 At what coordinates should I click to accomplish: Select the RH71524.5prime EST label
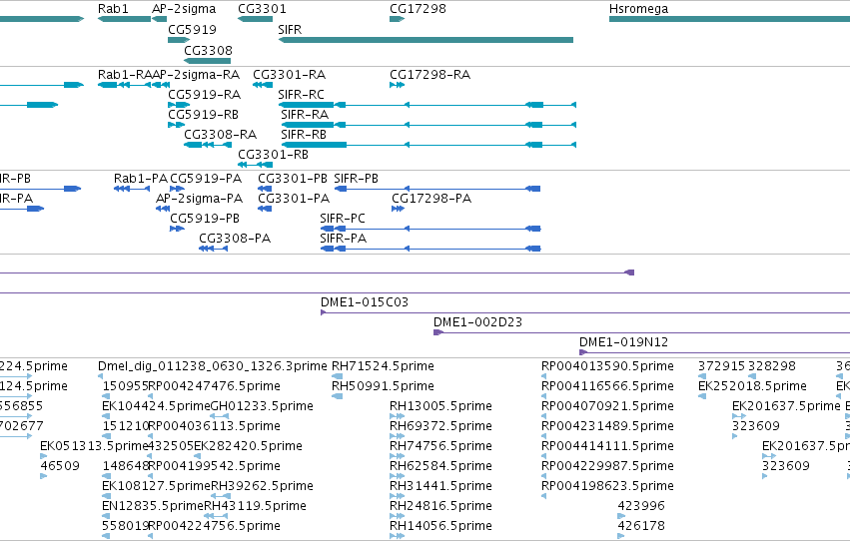click(383, 366)
